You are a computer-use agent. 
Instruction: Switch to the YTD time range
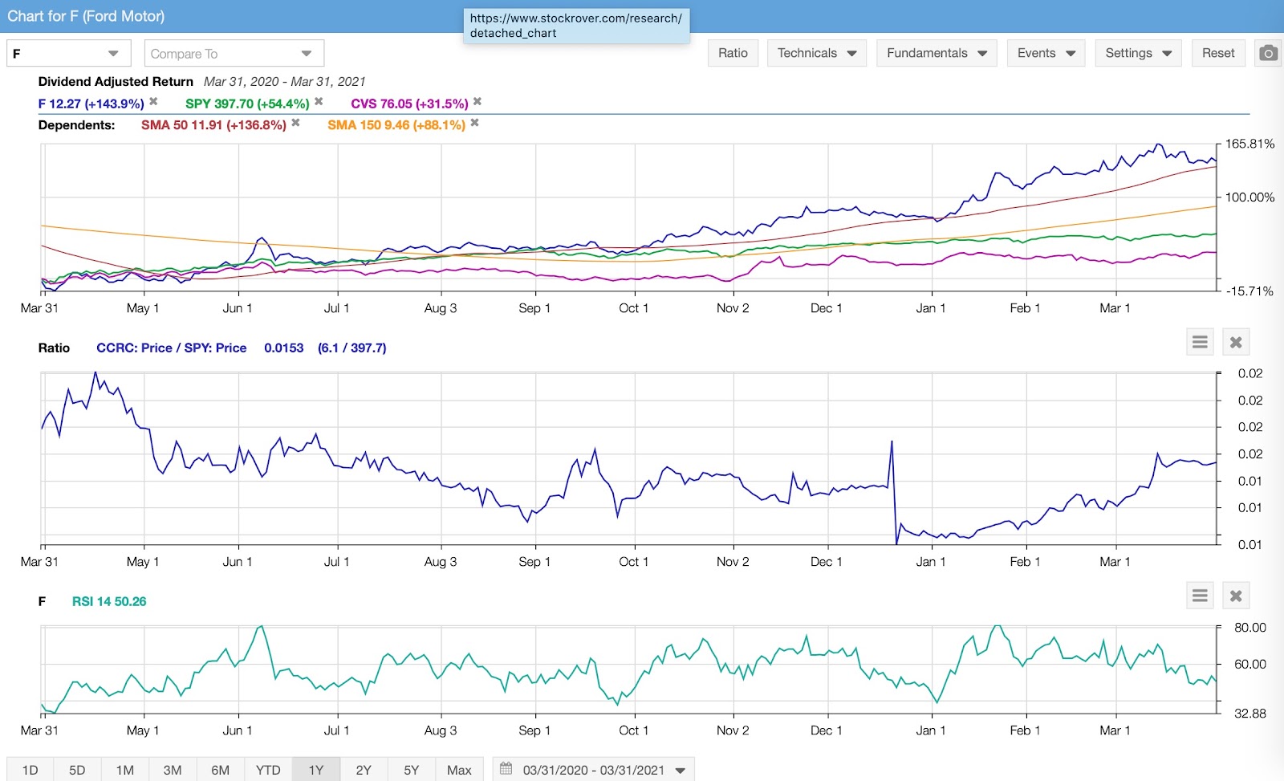(268, 770)
